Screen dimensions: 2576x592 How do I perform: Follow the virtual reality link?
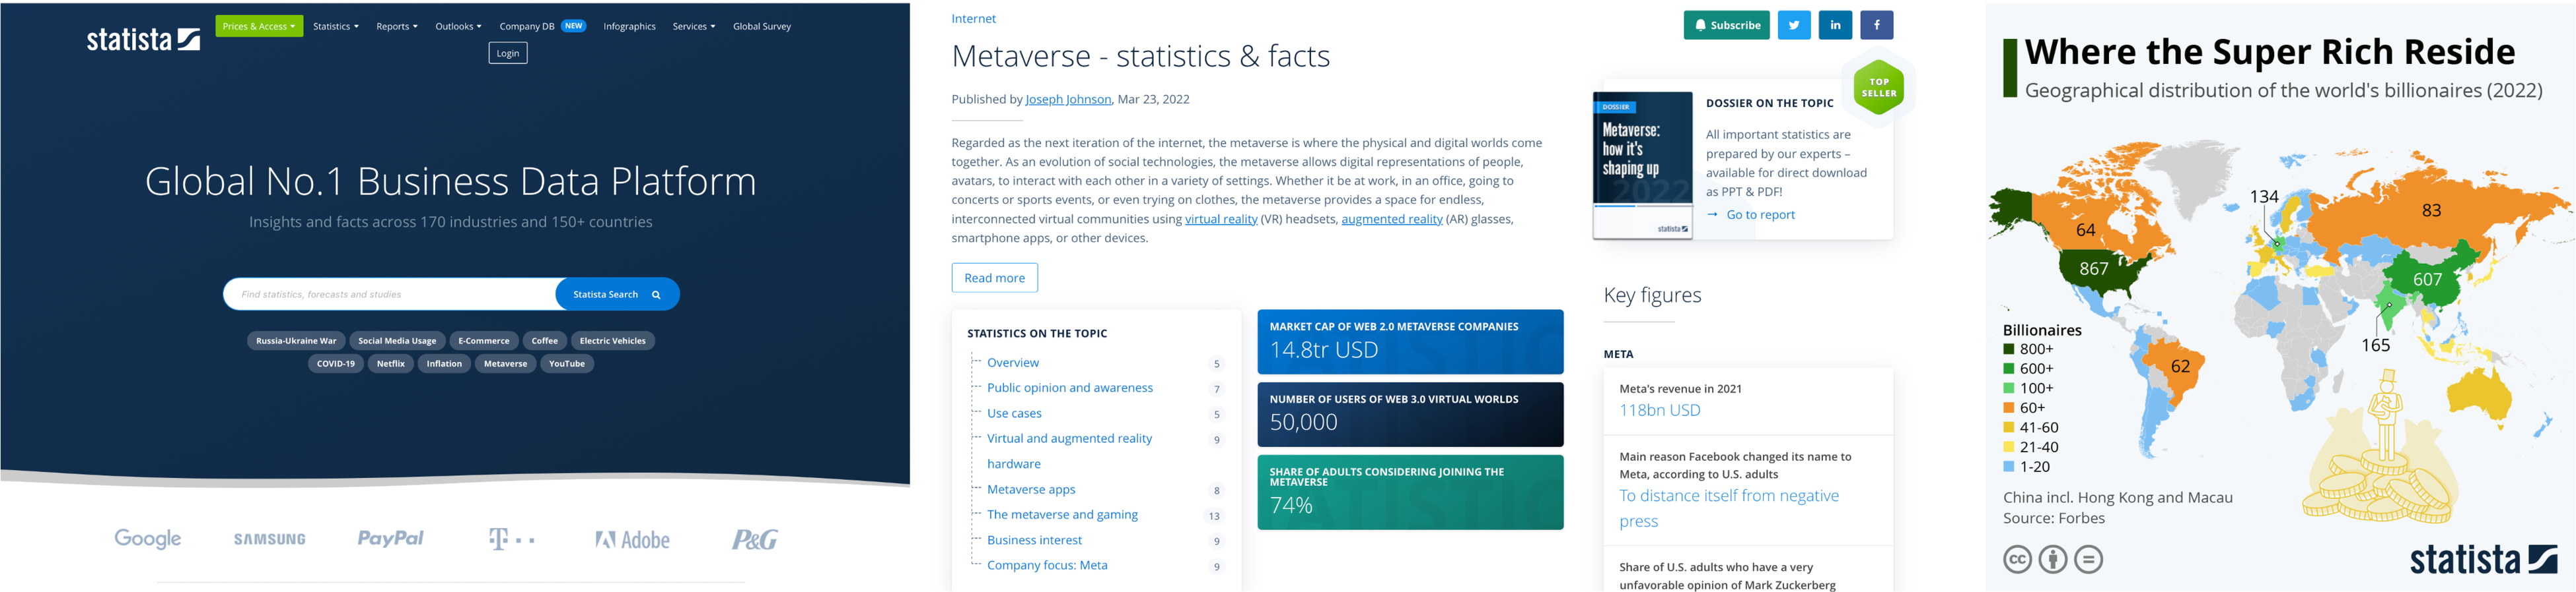point(1221,219)
